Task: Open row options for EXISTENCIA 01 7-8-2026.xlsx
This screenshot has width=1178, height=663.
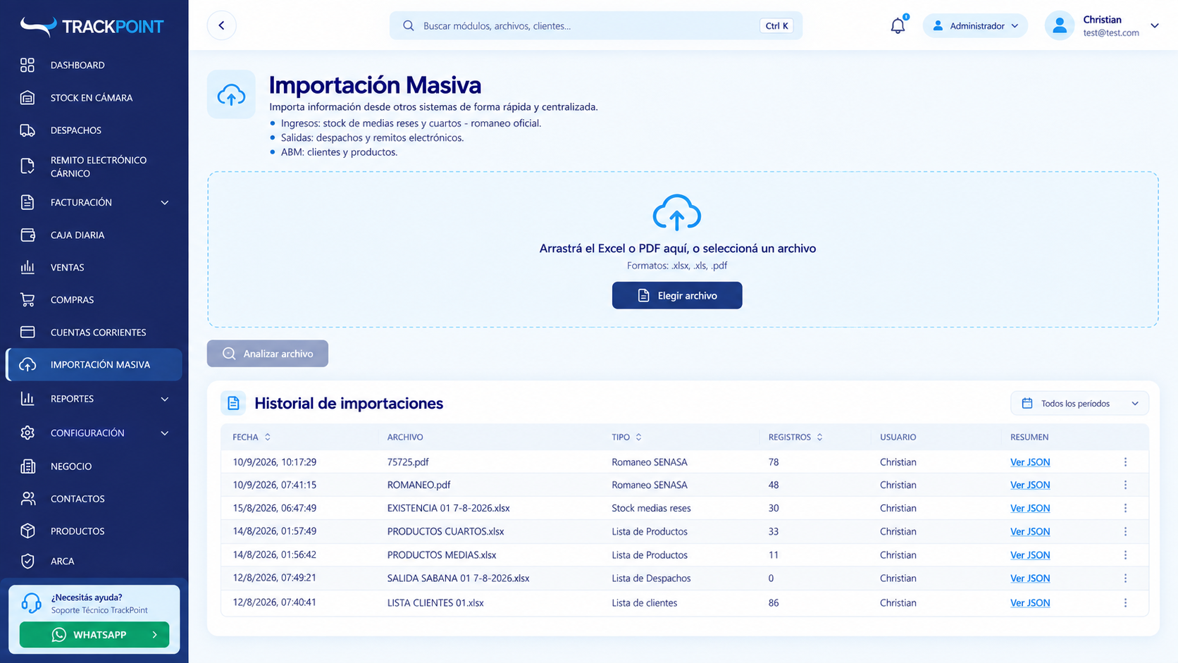Action: pos(1125,508)
